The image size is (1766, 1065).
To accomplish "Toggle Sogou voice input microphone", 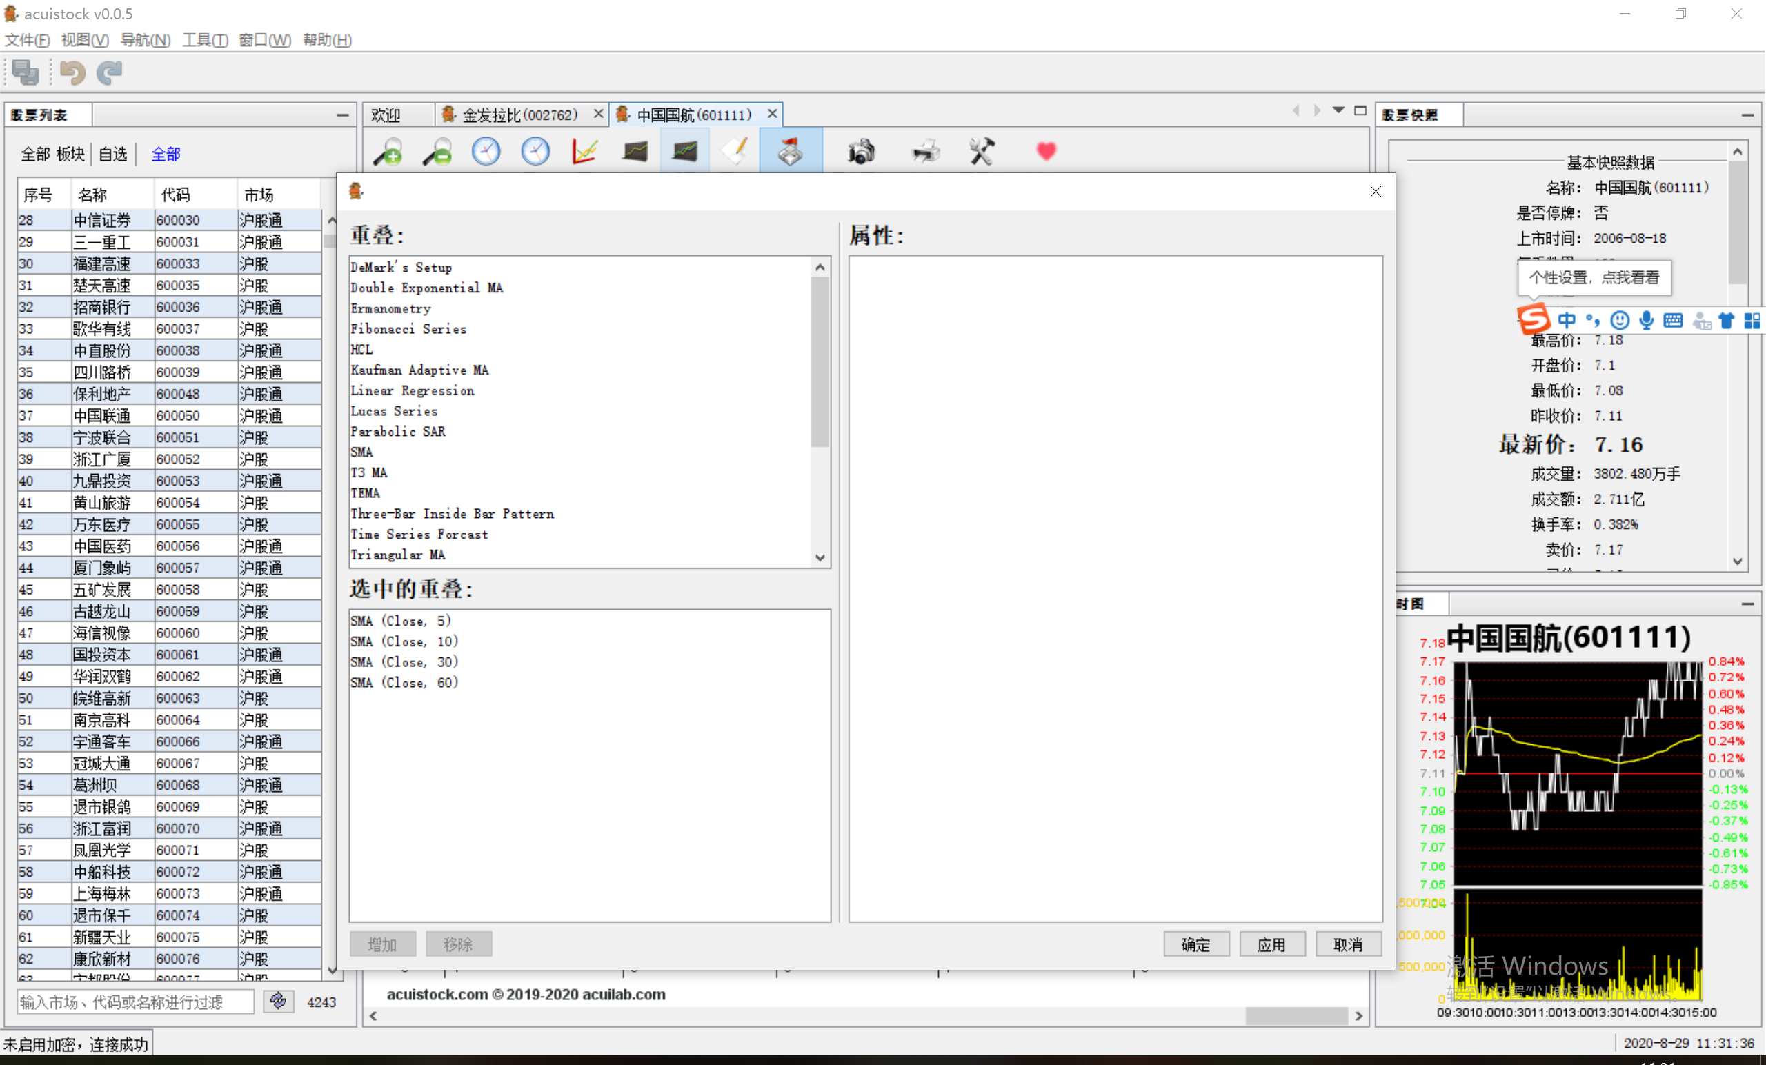I will tap(1646, 320).
